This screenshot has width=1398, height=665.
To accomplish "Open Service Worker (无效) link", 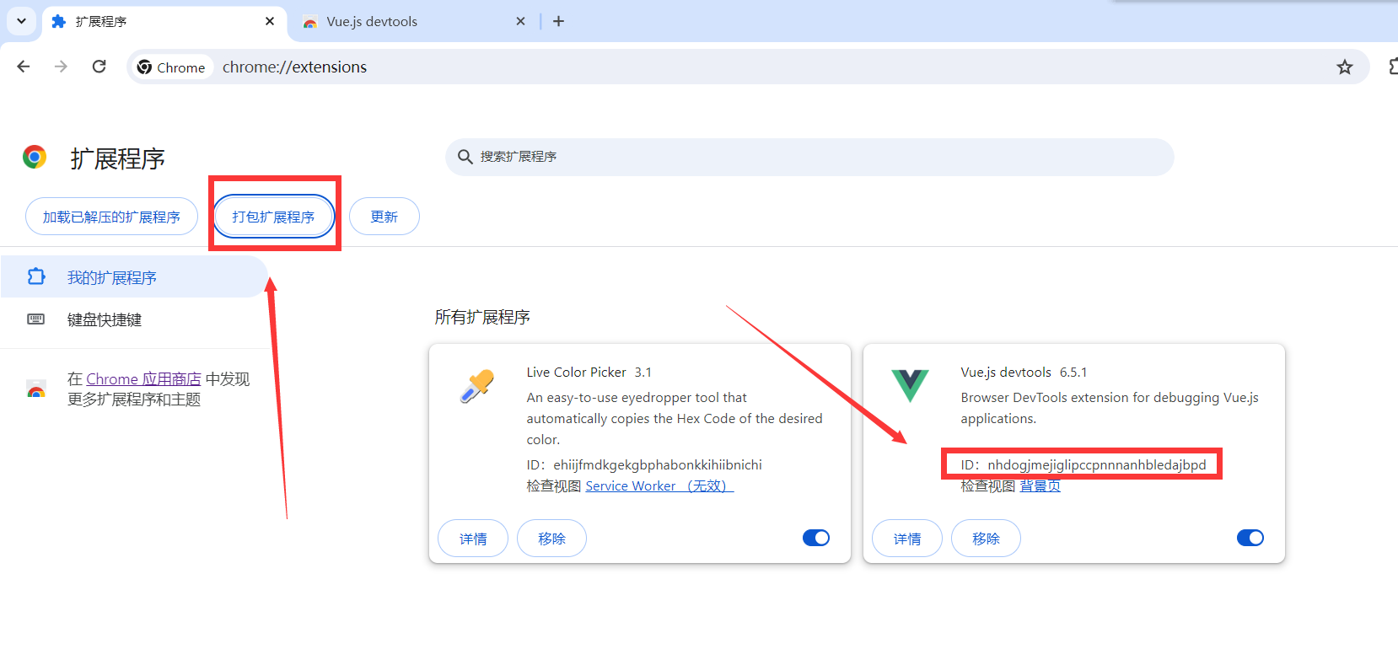I will (659, 486).
